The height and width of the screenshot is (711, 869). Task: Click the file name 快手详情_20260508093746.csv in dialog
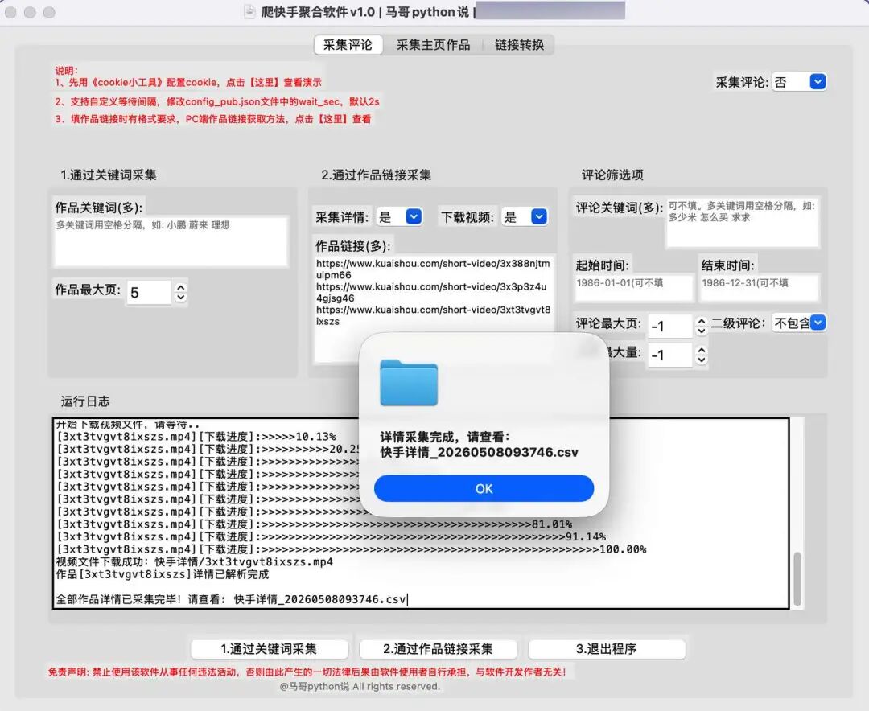click(x=479, y=452)
